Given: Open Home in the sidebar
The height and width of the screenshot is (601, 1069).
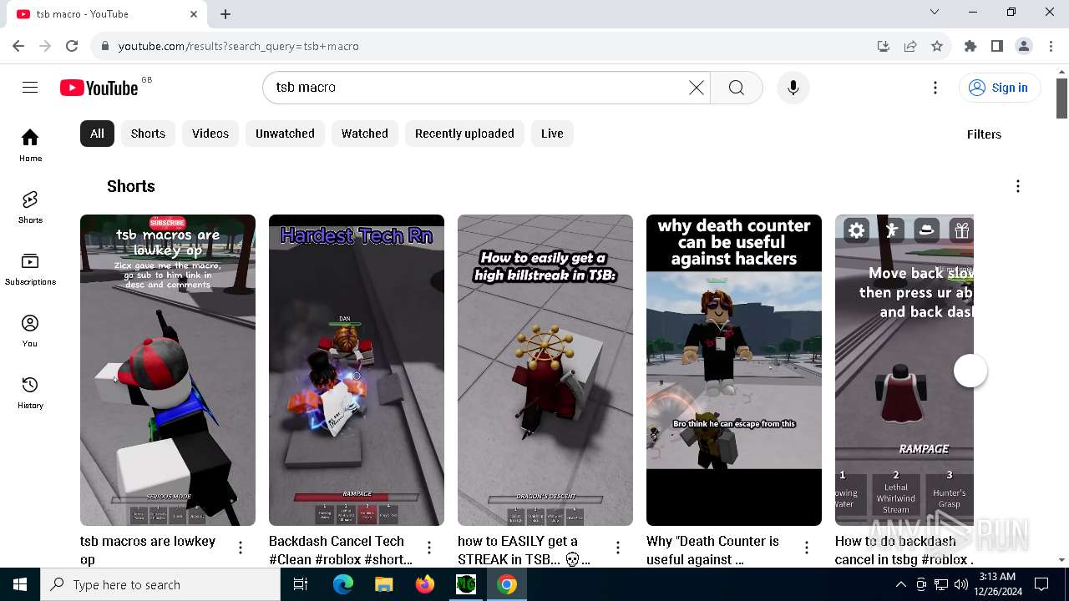Looking at the screenshot, I should (x=30, y=145).
